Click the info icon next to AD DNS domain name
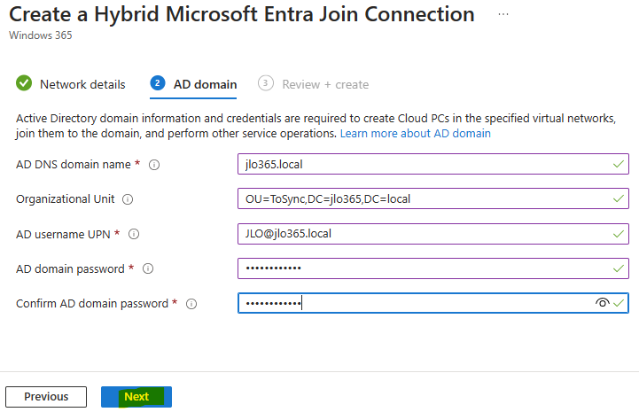The width and height of the screenshot is (639, 412). [154, 165]
